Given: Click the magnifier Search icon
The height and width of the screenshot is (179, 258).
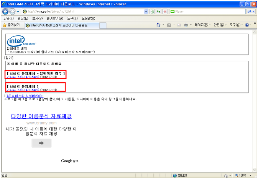Looking at the screenshot, I should coord(249,12).
